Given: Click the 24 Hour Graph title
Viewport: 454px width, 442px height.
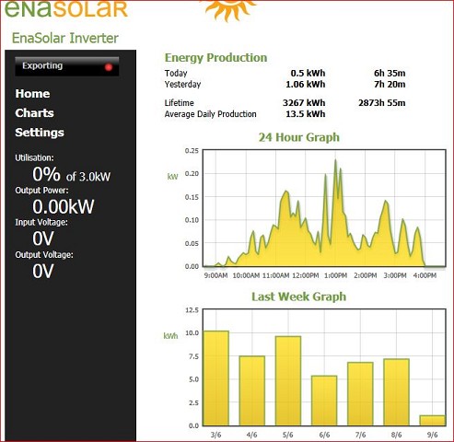Looking at the screenshot, I should point(299,137).
